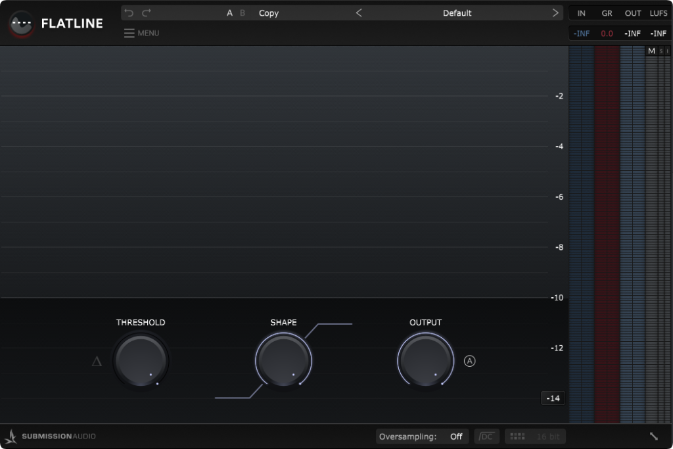Click the Threshold knob
The width and height of the screenshot is (673, 449).
click(141, 360)
